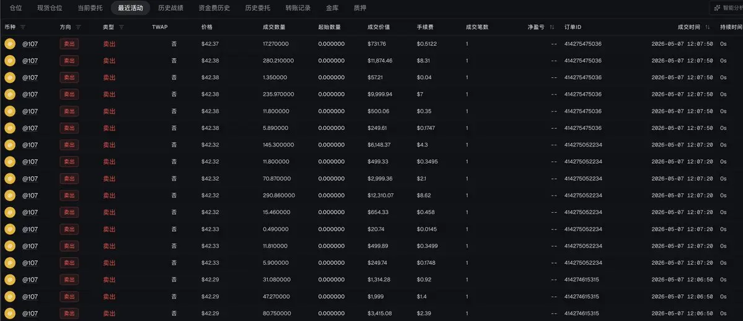Click coin icon in the $500.06 value row
The image size is (743, 321).
click(10, 111)
